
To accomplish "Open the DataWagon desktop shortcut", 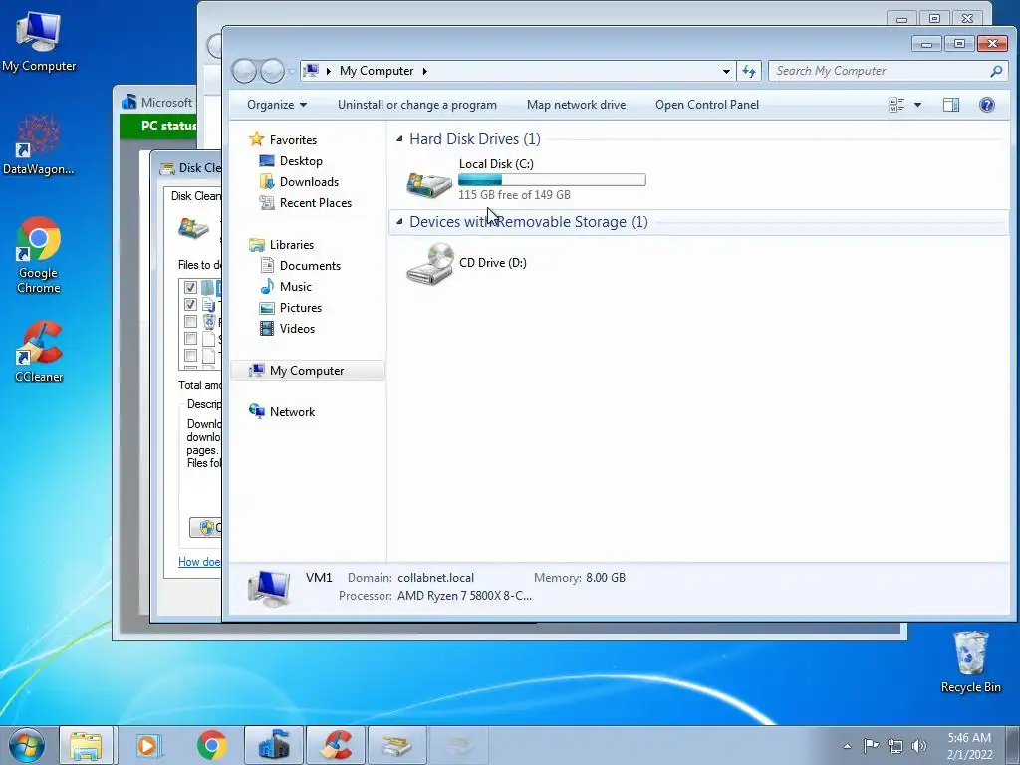I will 39,145.
